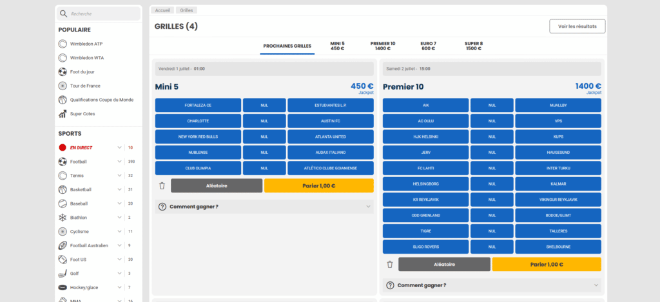Go to Grilles breadcrumb
This screenshot has width=660, height=302.
point(186,10)
